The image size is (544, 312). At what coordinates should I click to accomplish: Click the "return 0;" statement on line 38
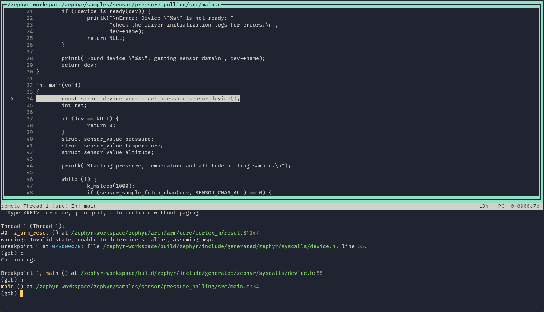101,125
